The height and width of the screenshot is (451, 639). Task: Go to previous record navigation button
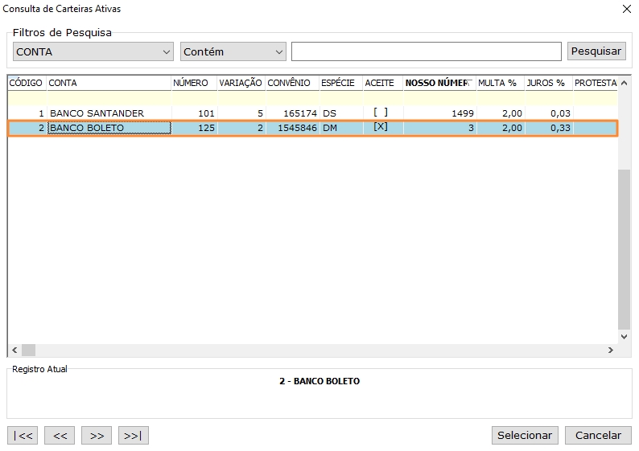[60, 435]
